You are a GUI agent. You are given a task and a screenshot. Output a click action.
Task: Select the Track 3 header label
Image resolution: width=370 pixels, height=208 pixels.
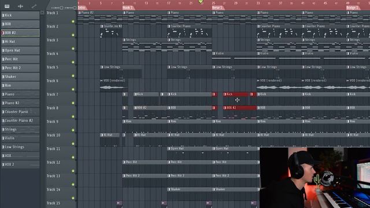point(53,40)
